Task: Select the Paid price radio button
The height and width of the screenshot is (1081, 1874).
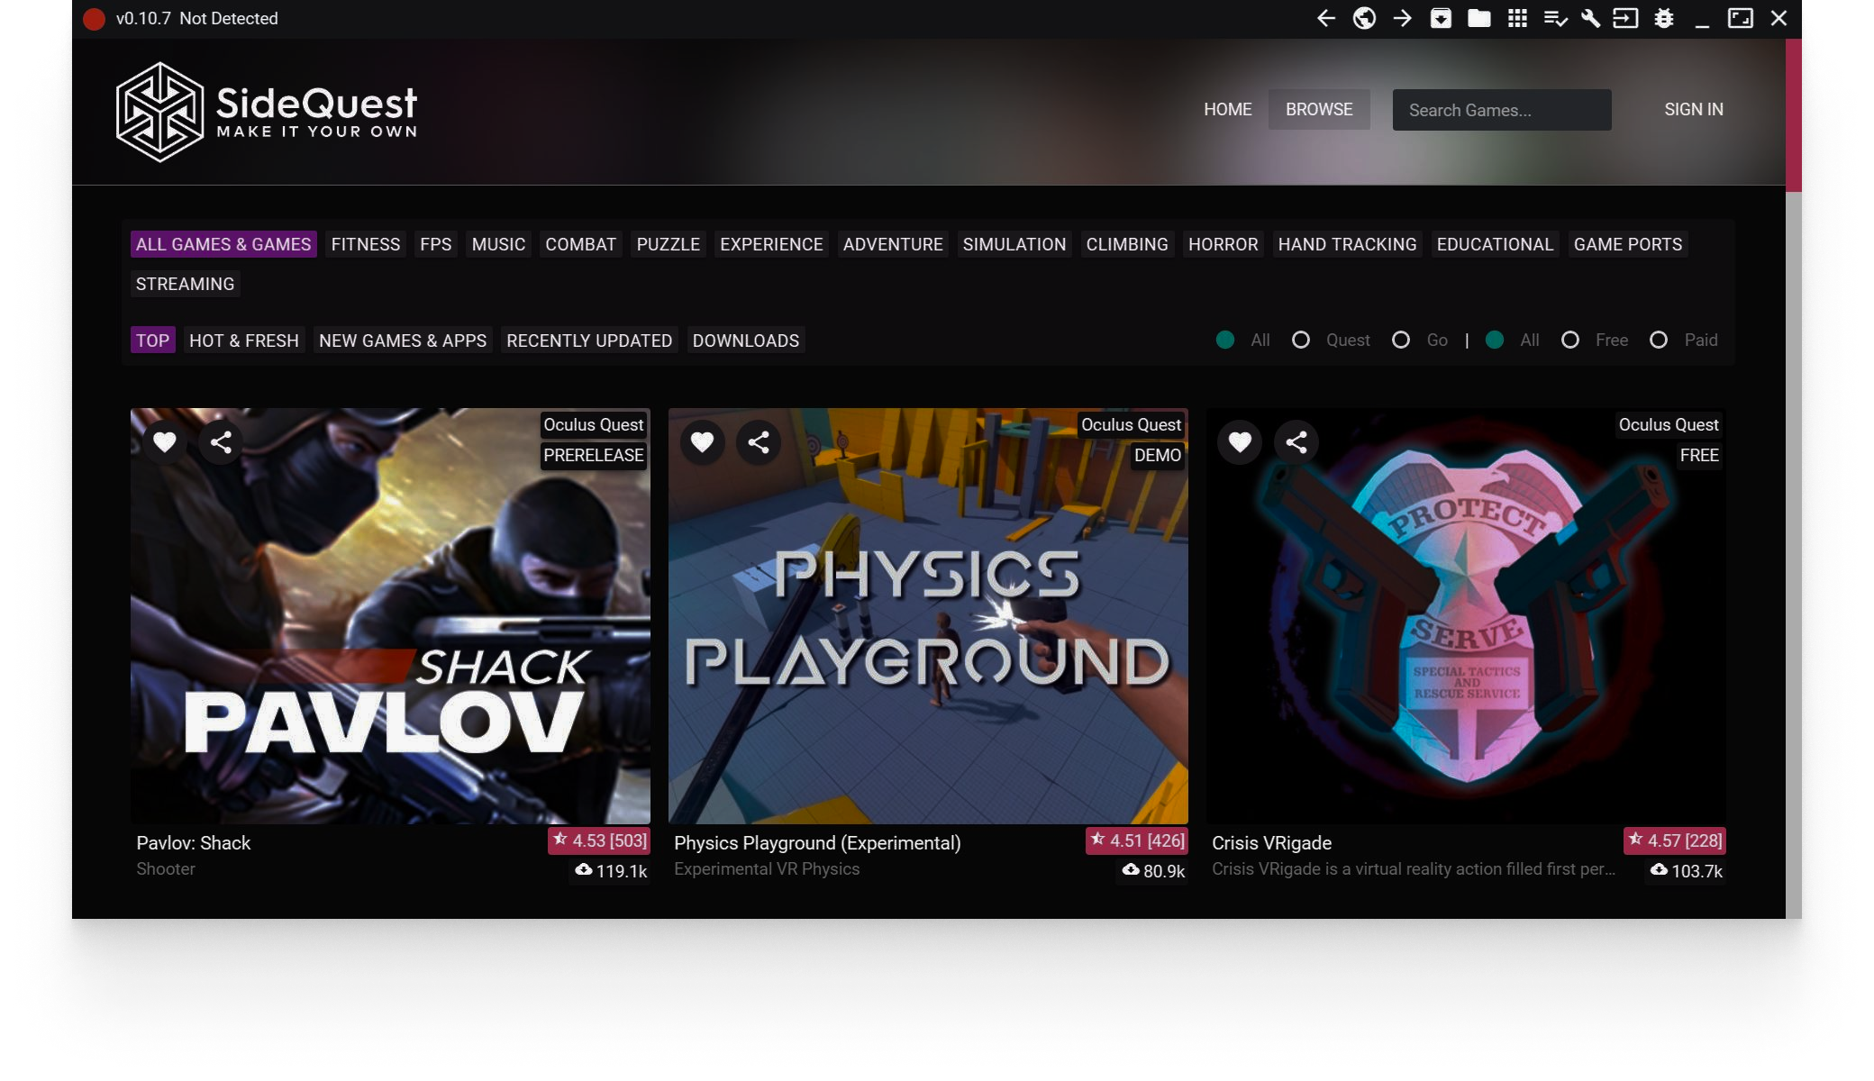Action: pos(1659,340)
